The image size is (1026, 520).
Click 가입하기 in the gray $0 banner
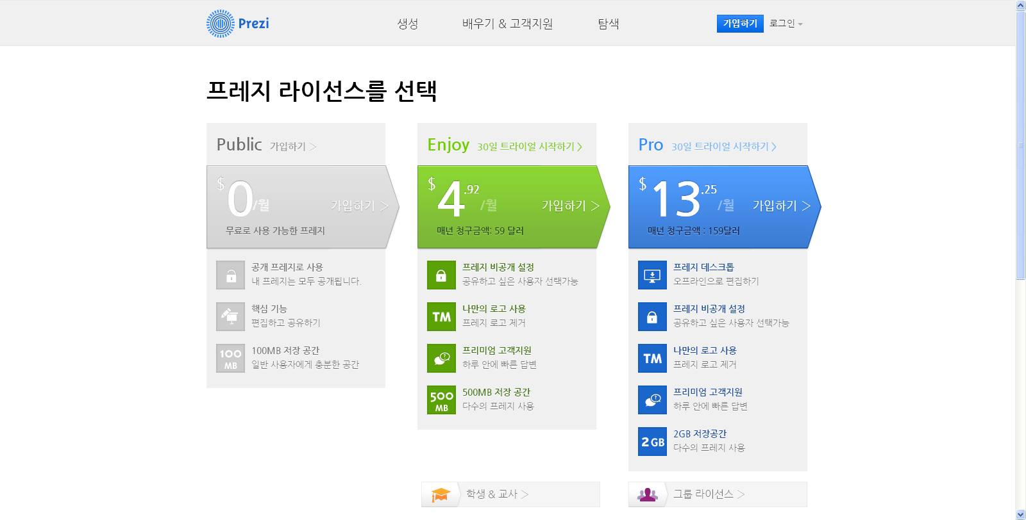coord(360,206)
